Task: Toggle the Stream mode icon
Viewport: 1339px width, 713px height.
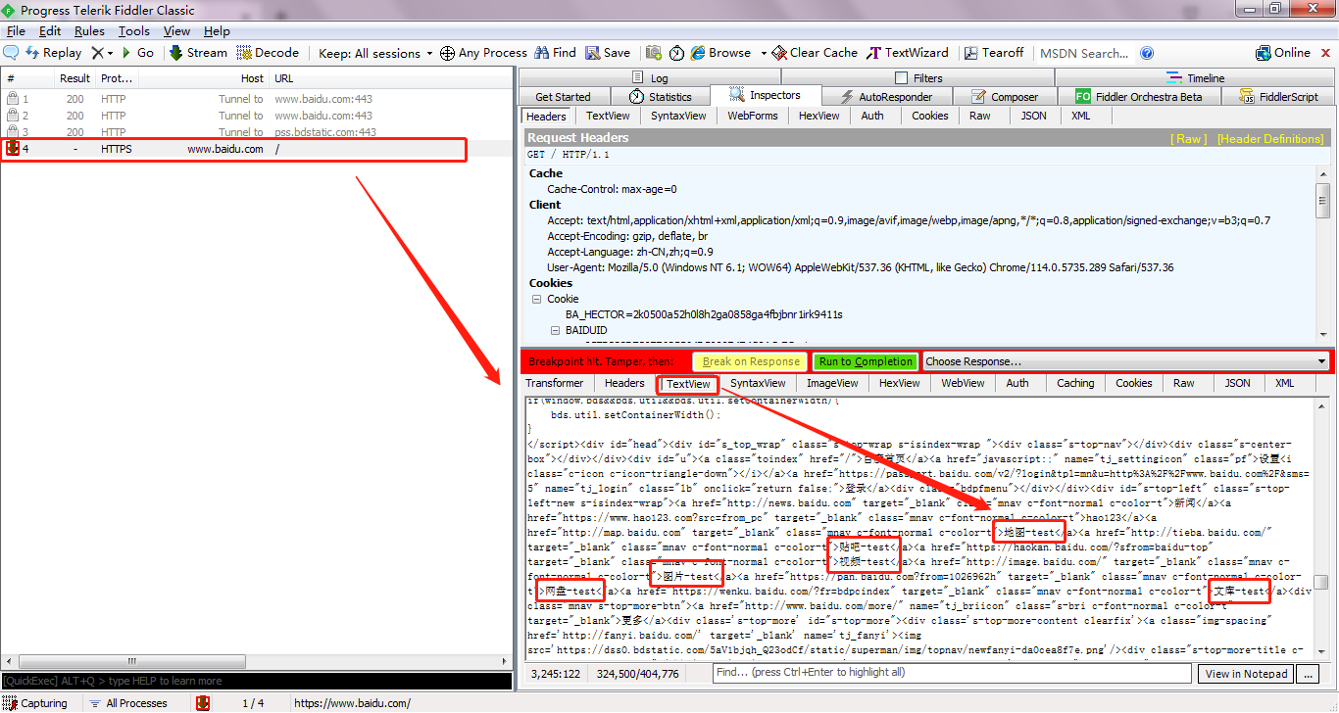Action: pos(176,53)
